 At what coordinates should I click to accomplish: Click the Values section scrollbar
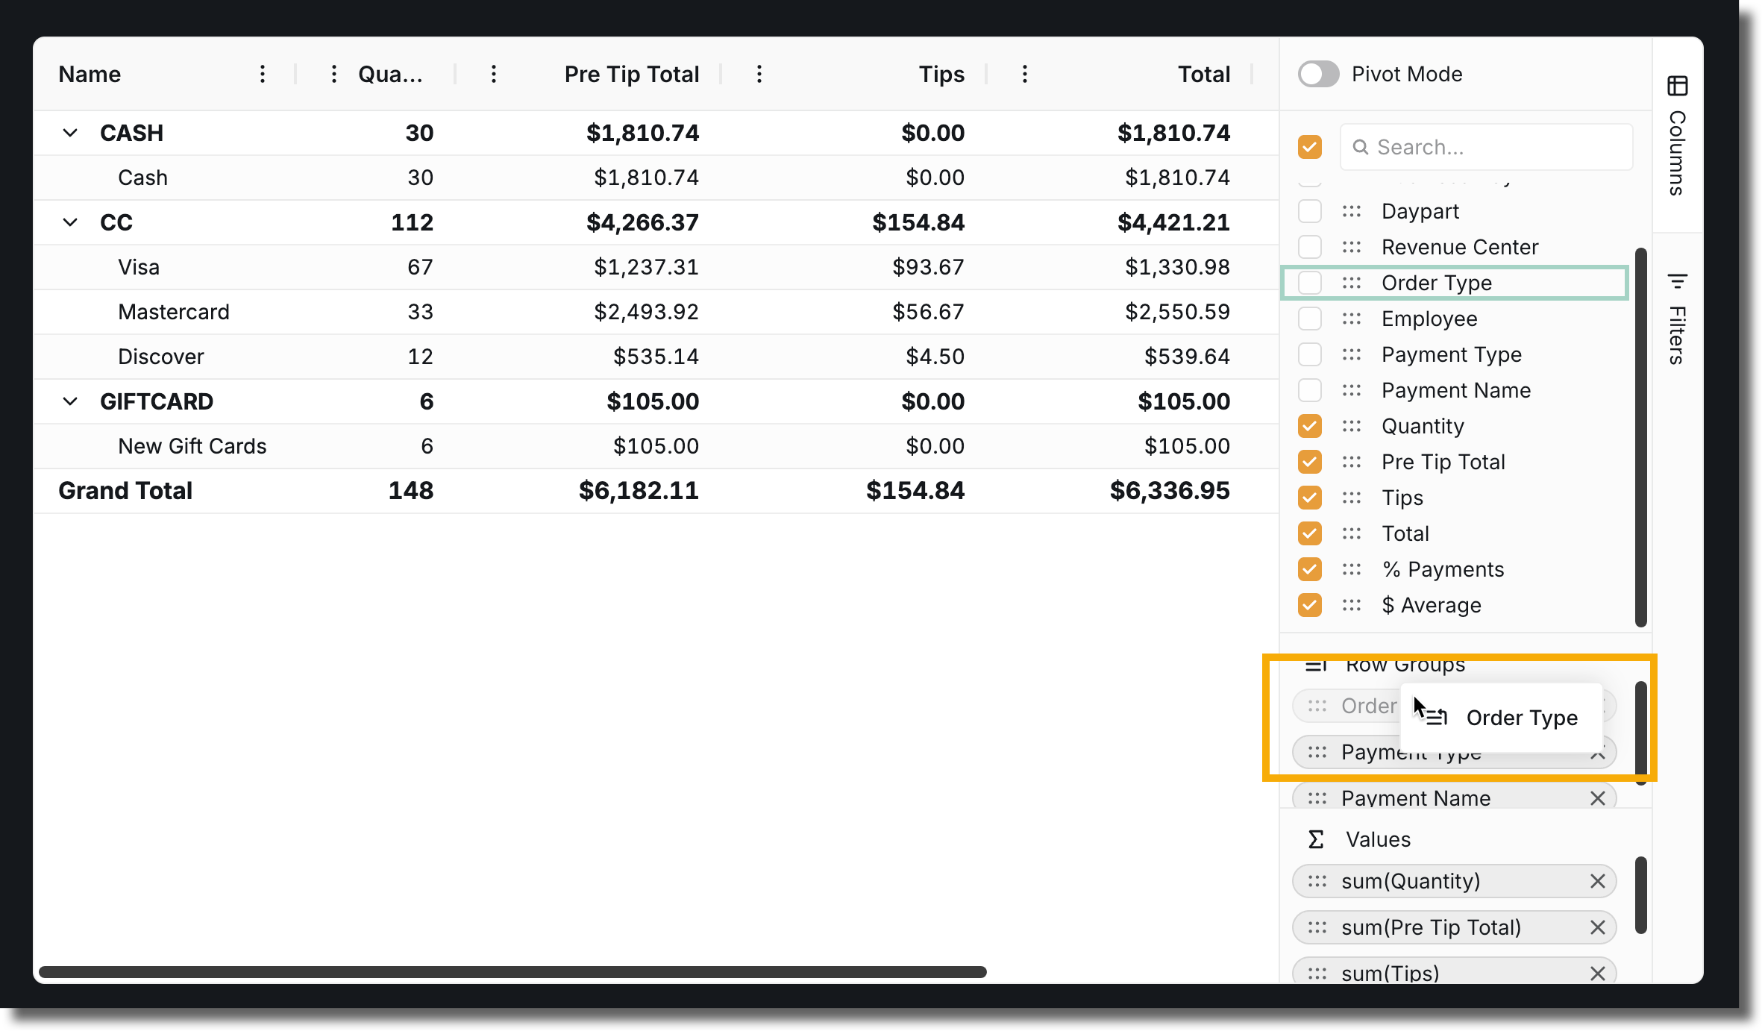[x=1640, y=895]
